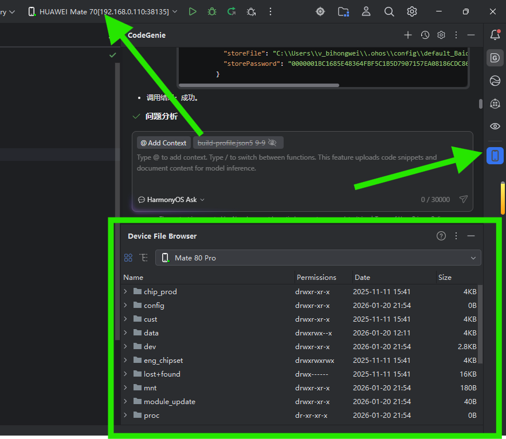Click the drwxrwx--x permissions cell
The height and width of the screenshot is (439, 506).
pyautogui.click(x=313, y=333)
